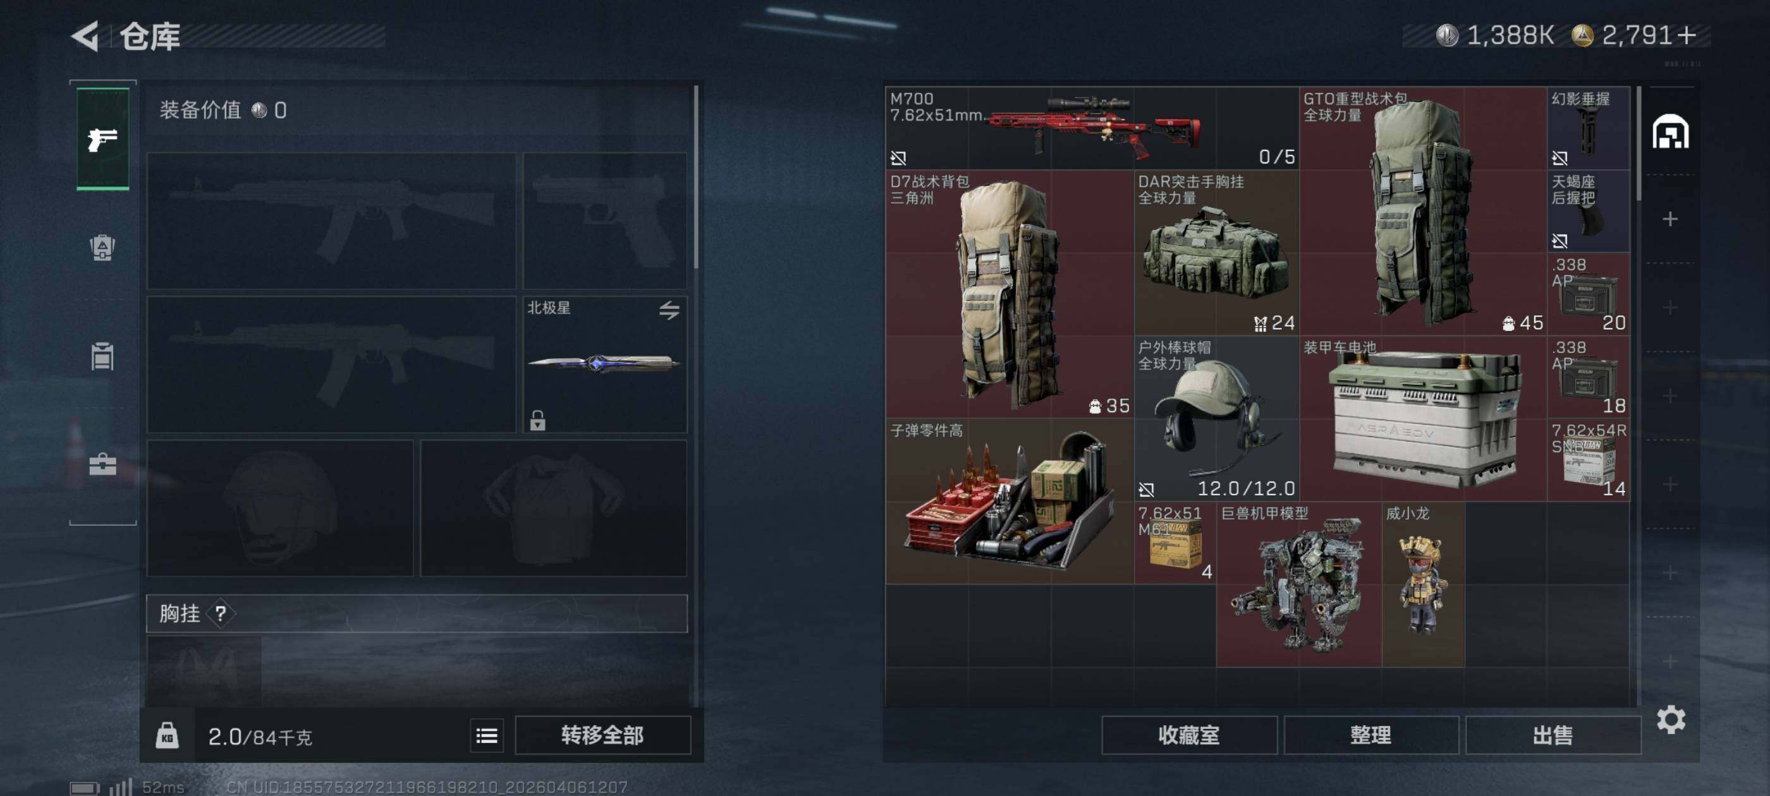Add storage box with first plus slot
The height and width of the screenshot is (796, 1770).
coord(1670,219)
